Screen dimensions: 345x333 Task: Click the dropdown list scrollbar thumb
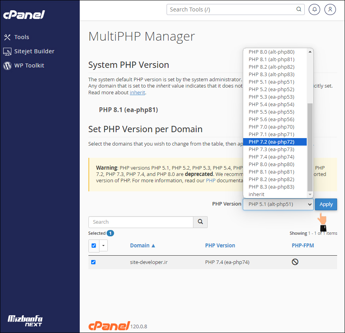310,147
